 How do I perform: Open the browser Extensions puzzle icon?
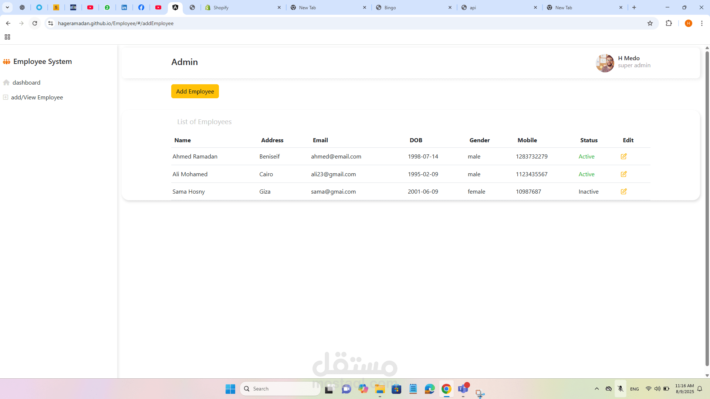669,23
